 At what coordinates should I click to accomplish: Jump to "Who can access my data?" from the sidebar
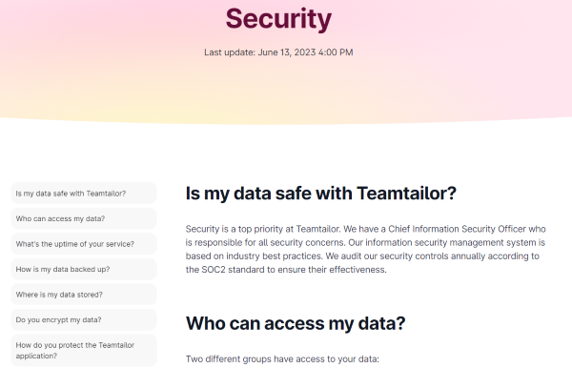[x=84, y=219]
